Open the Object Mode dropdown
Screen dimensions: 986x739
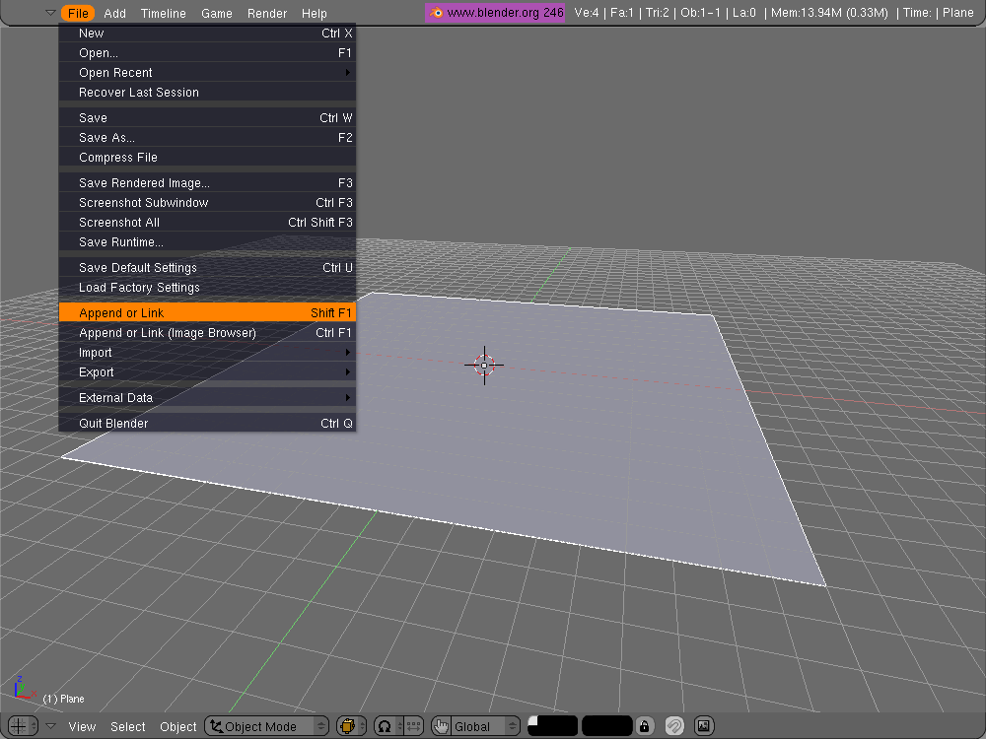click(267, 726)
